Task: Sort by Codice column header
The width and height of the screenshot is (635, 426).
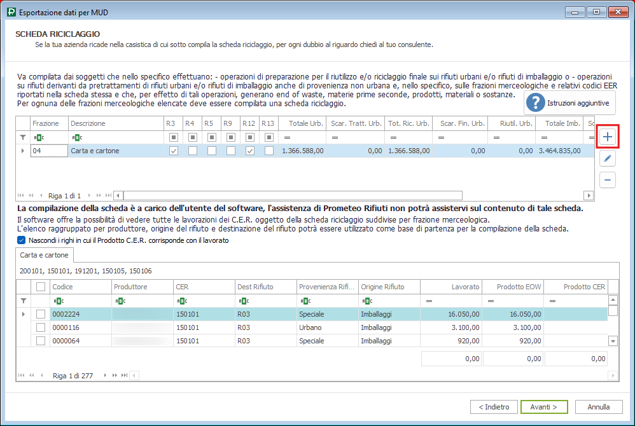Action: coord(81,286)
